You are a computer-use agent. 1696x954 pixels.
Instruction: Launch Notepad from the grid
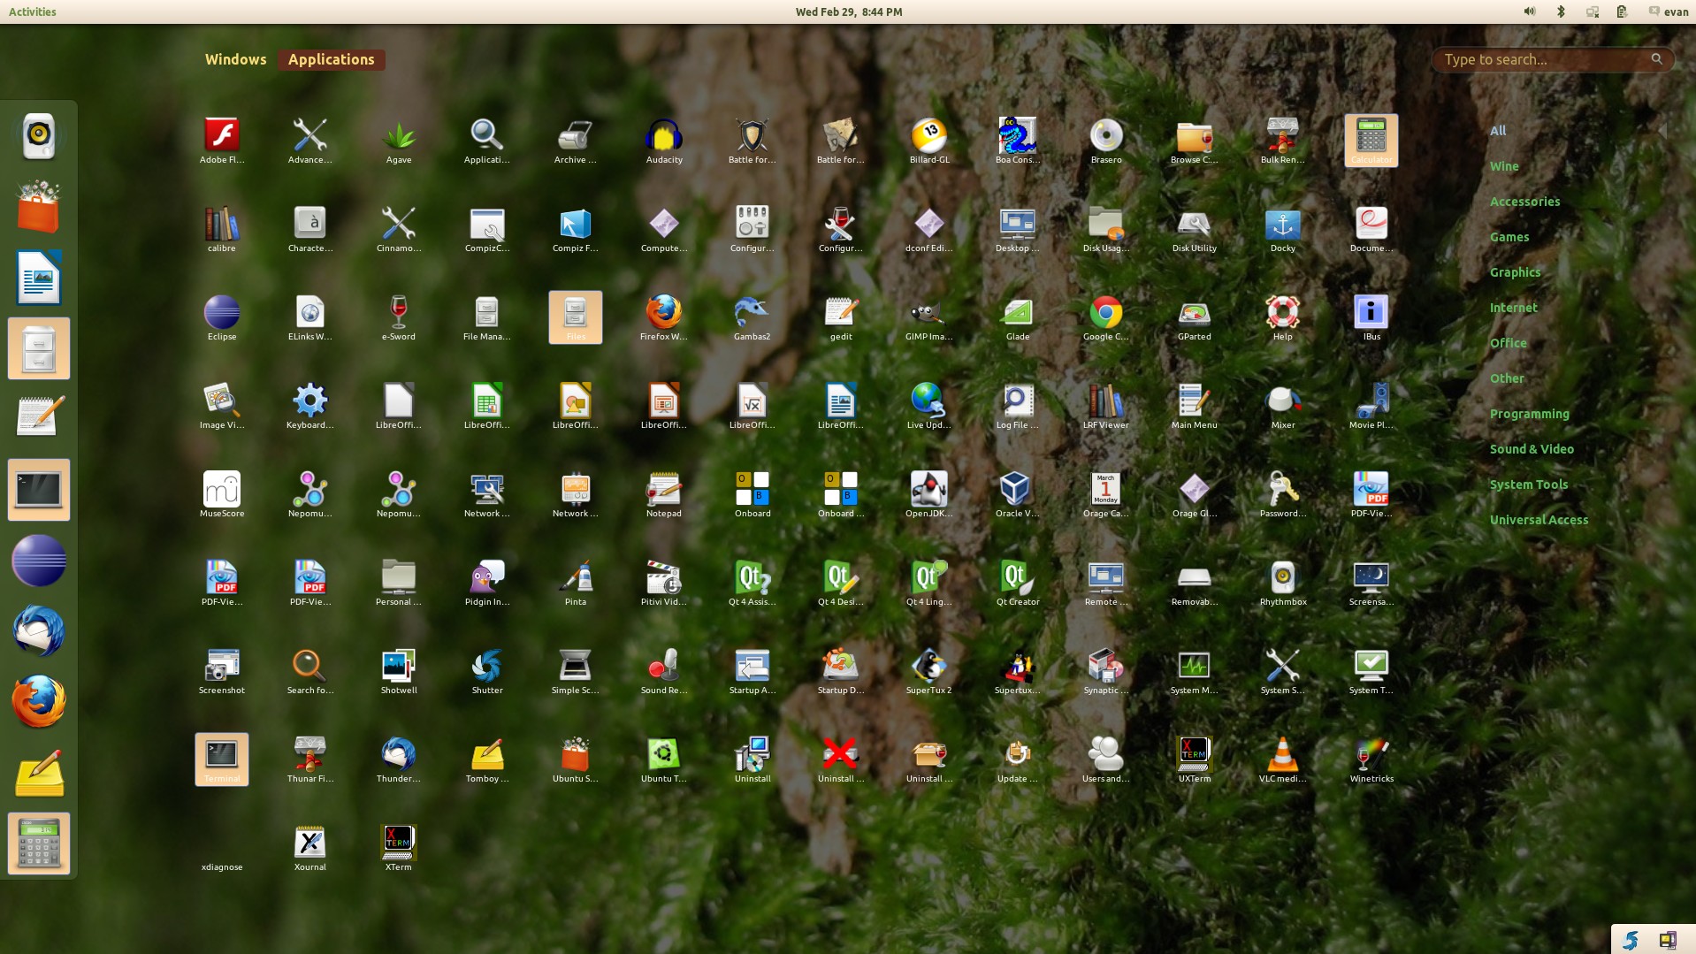[664, 494]
